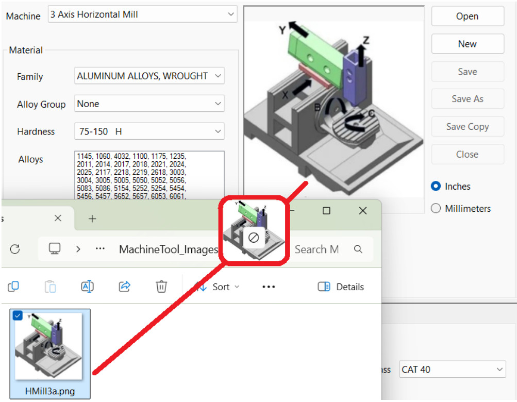Open the Alloy Group dropdown
517x402 pixels.
tap(149, 104)
